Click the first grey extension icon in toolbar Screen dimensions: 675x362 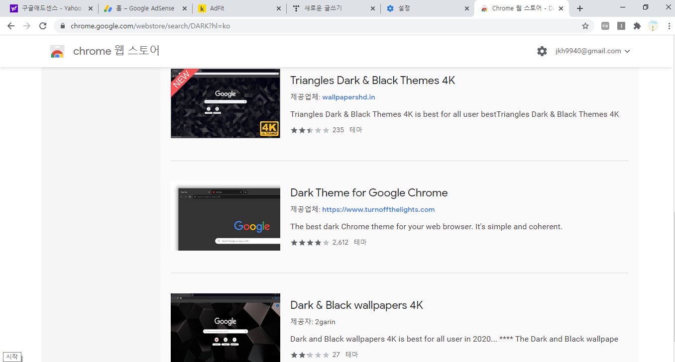click(605, 26)
